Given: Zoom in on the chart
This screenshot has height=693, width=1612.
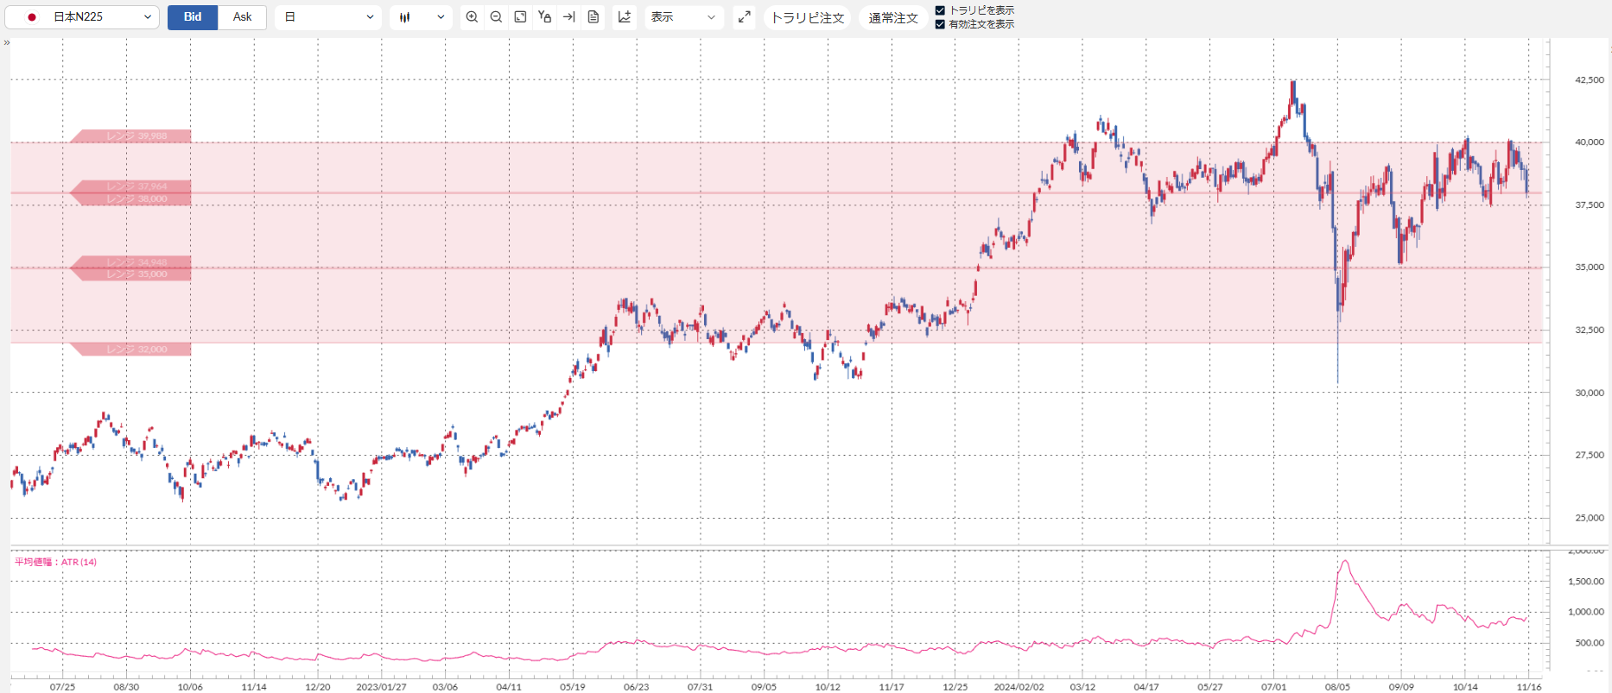Looking at the screenshot, I should pyautogui.click(x=472, y=17).
